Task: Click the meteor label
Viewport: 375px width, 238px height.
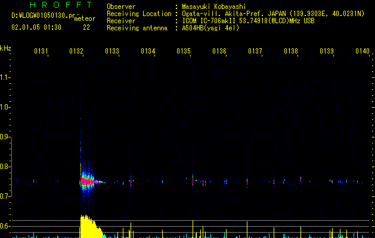Action: [85, 18]
